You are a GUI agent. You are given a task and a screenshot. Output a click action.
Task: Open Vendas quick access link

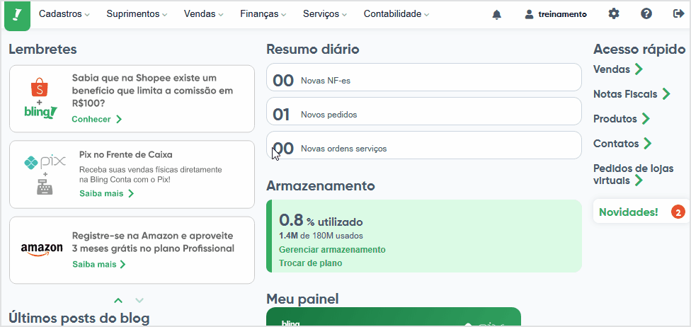click(612, 69)
